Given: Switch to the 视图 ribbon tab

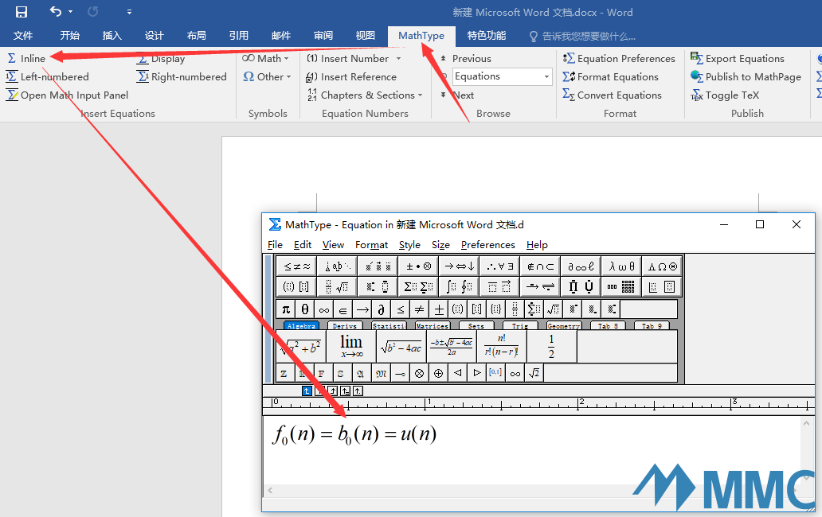Looking at the screenshot, I should pyautogui.click(x=366, y=36).
